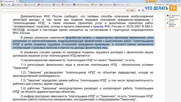Open Справочная информация
This screenshot has height=102, width=181.
point(81,5)
